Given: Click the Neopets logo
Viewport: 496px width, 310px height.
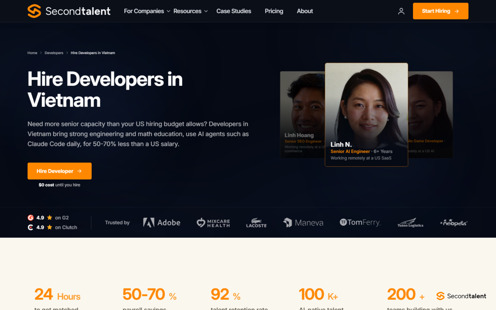Looking at the screenshot, I should tap(454, 222).
